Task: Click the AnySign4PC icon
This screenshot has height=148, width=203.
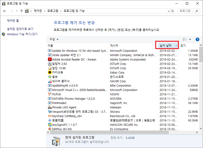Action: (x=50, y=125)
